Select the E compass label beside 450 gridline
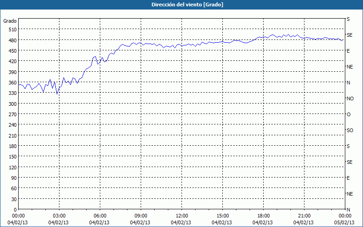Screen dimensions: 363x227 pyautogui.click(x=348, y=51)
